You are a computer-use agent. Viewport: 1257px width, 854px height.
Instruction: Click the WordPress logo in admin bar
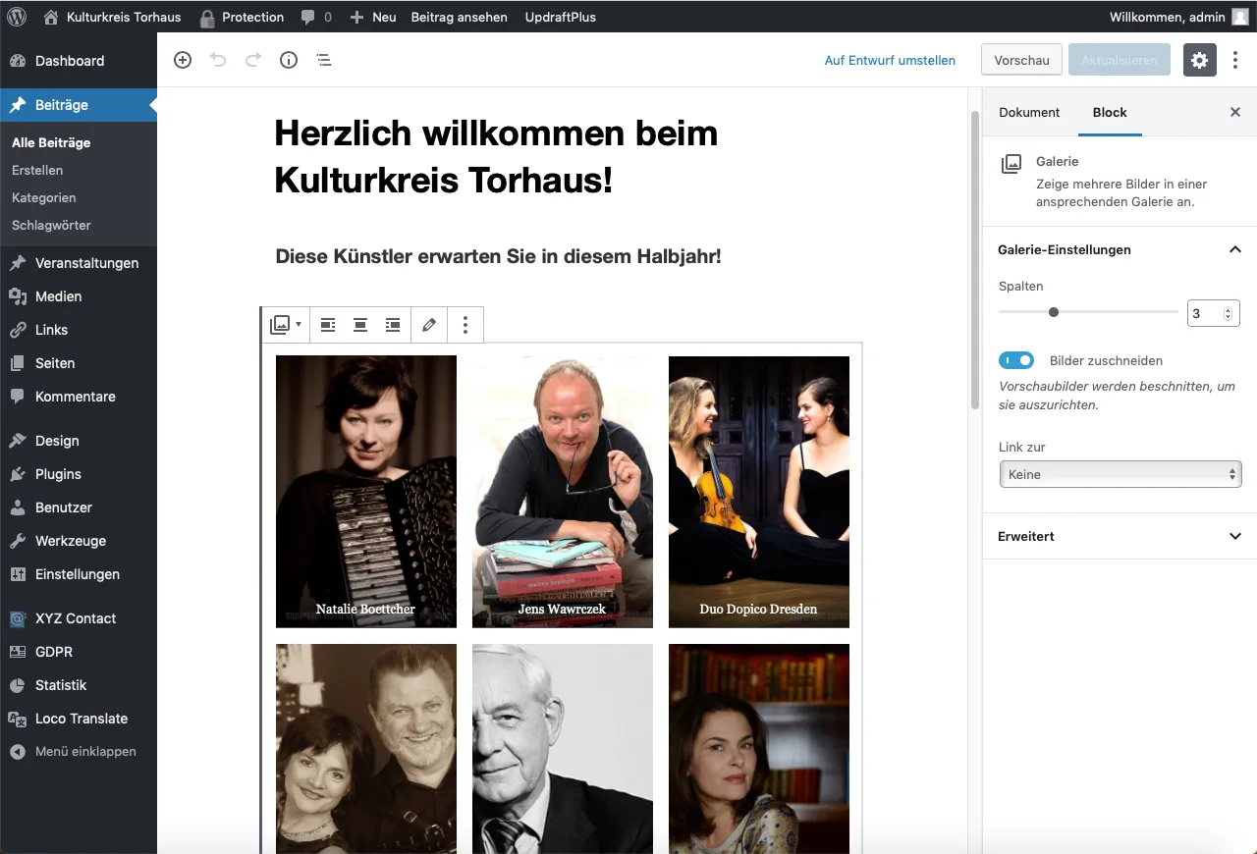17,17
